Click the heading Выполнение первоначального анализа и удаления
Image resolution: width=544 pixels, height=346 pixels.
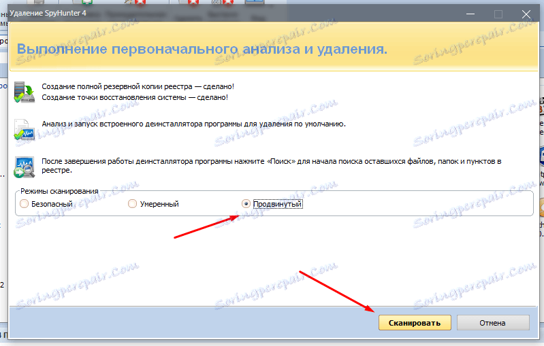202,49
